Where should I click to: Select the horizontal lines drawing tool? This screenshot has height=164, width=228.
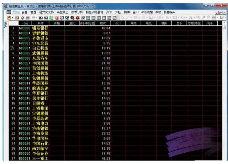[135, 18]
